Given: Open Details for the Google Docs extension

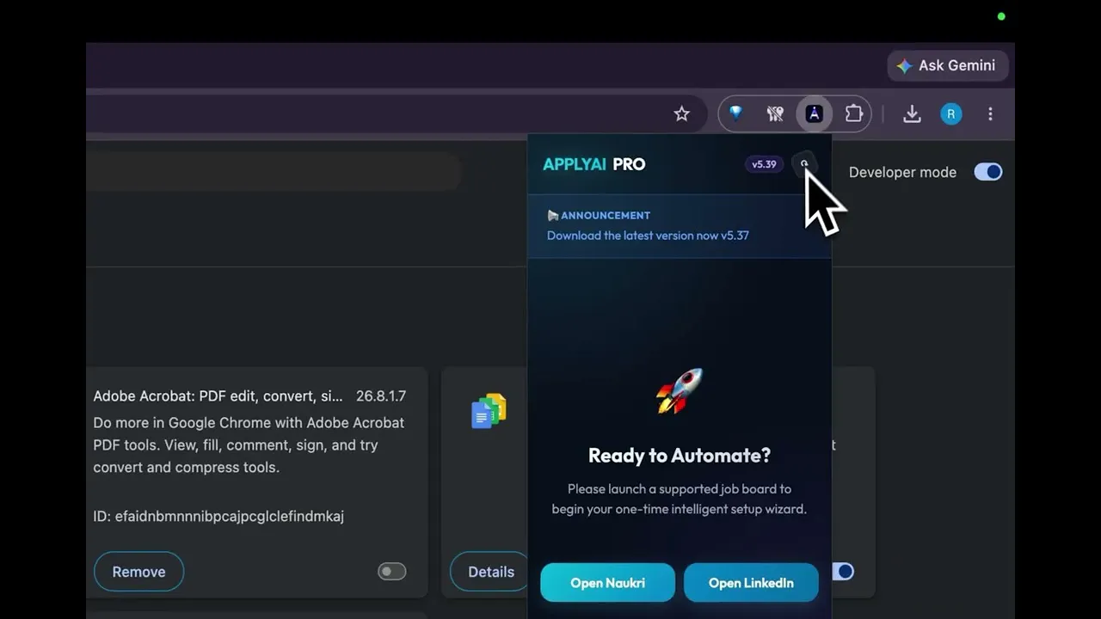Looking at the screenshot, I should coord(490,572).
